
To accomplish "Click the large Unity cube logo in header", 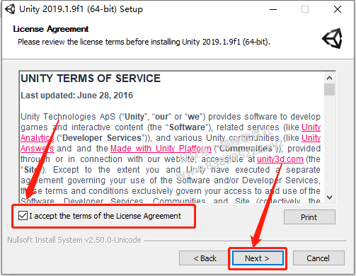I will coord(333,38).
